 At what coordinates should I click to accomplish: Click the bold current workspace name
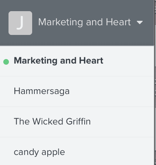58,61
